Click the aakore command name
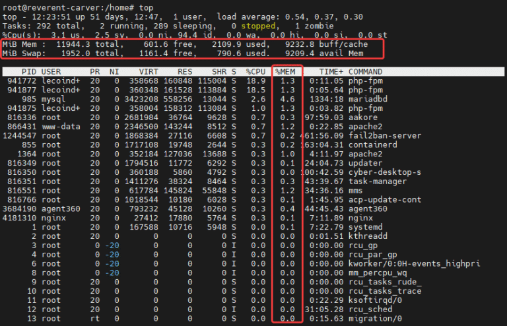 363,117
